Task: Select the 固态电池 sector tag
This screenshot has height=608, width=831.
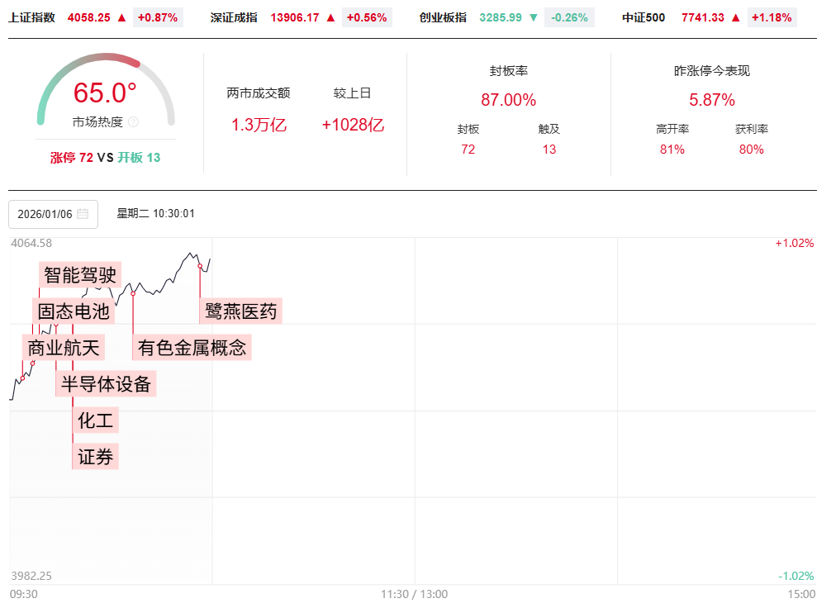Action: pyautogui.click(x=74, y=311)
